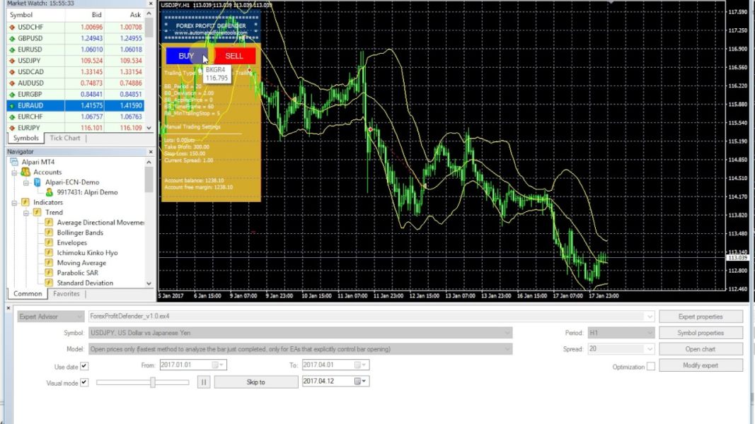Select GBPUSD symbol arrow icon
The height and width of the screenshot is (424, 755).
point(12,38)
